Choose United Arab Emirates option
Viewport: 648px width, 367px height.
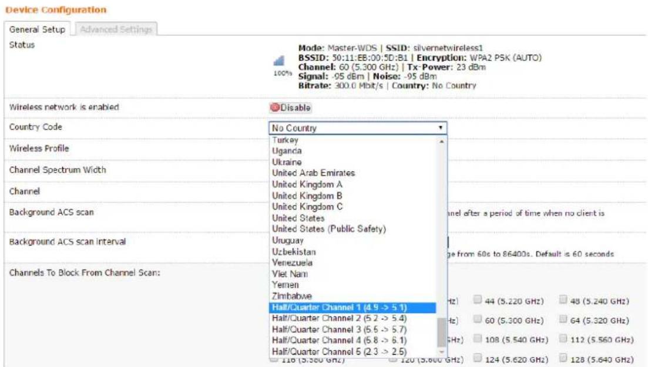pos(313,173)
